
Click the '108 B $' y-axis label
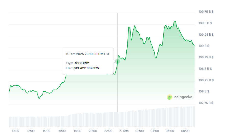tap(204, 91)
